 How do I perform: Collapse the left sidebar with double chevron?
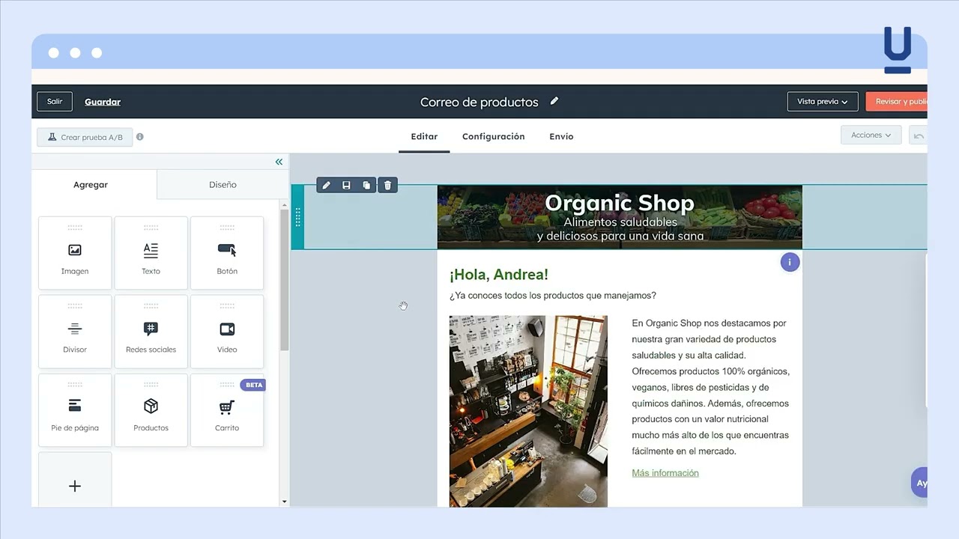tap(279, 162)
